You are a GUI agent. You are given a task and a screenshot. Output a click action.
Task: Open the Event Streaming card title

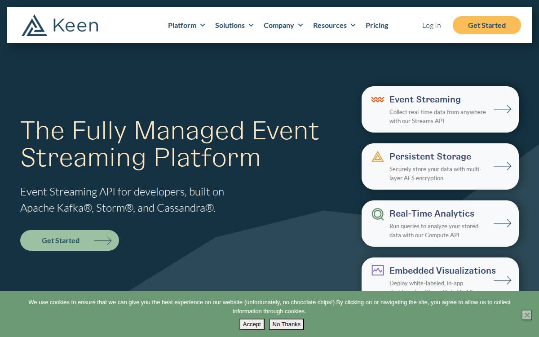[425, 99]
